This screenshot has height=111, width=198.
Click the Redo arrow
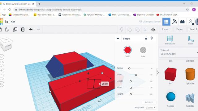coord(38,30)
